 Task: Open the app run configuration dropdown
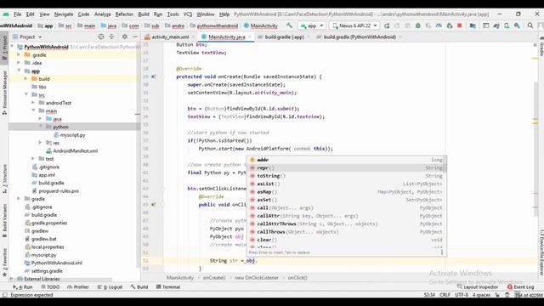point(312,25)
